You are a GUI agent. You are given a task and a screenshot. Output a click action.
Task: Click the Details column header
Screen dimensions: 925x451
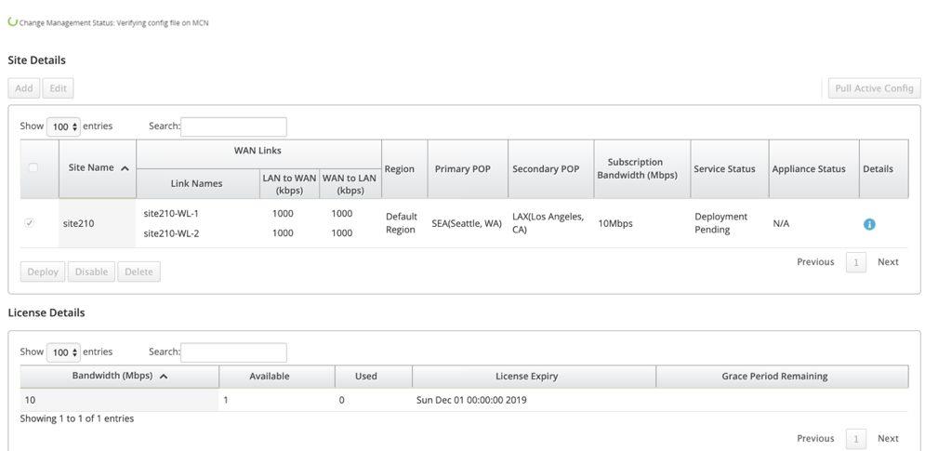[883, 169]
